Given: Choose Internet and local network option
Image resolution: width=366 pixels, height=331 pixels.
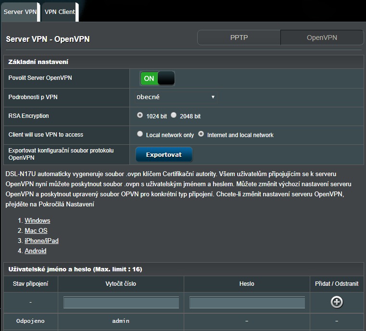Looking at the screenshot, I should 201,134.
